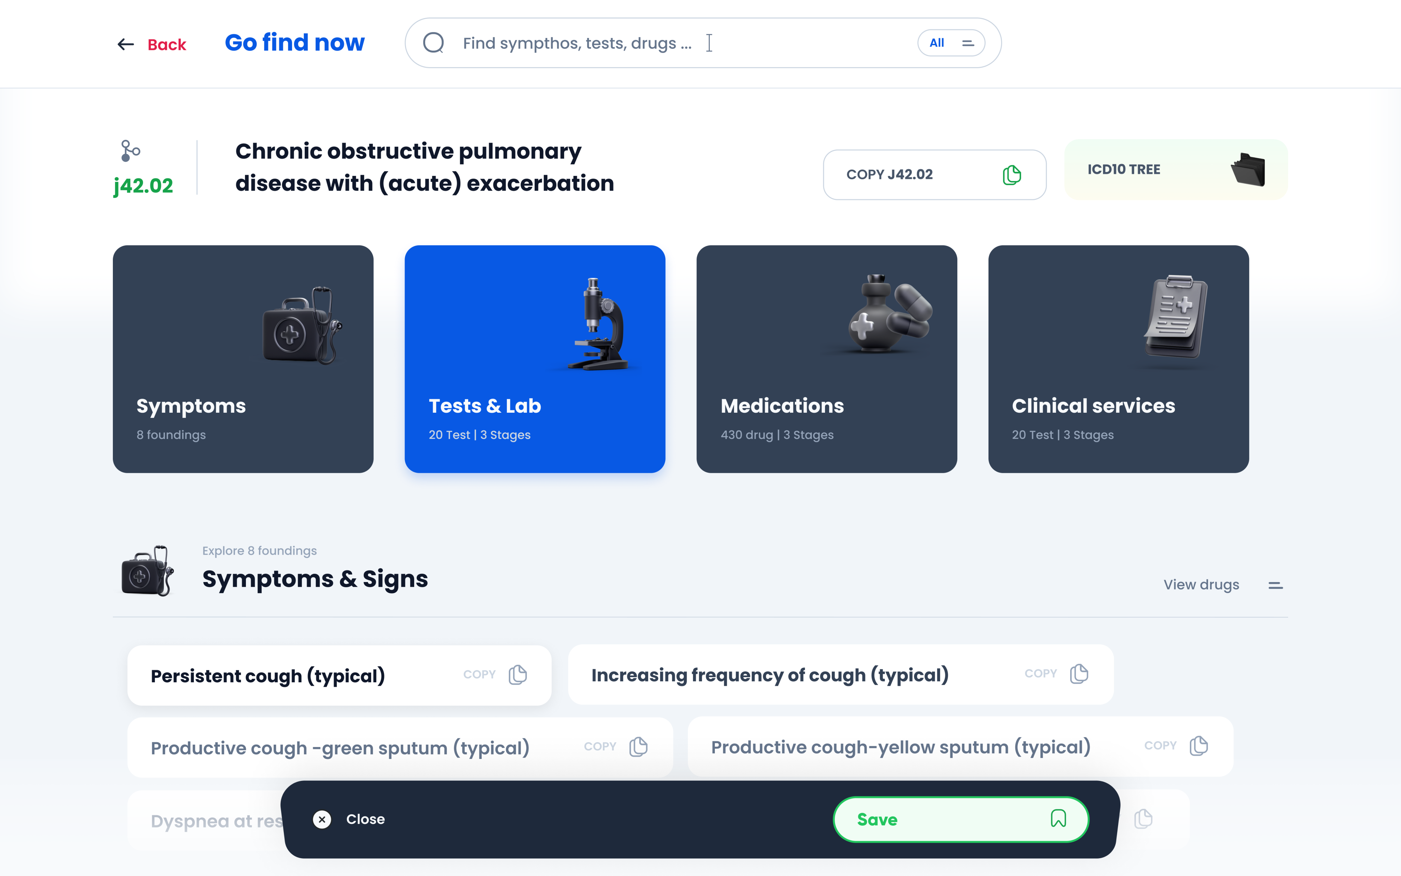Select the Tests & Lab card
Image resolution: width=1401 pixels, height=876 pixels.
(x=535, y=359)
